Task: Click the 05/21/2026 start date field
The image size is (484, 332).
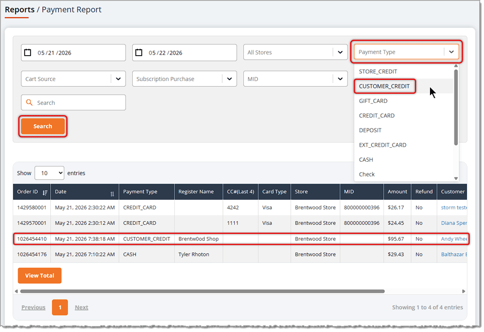Action: [x=73, y=52]
